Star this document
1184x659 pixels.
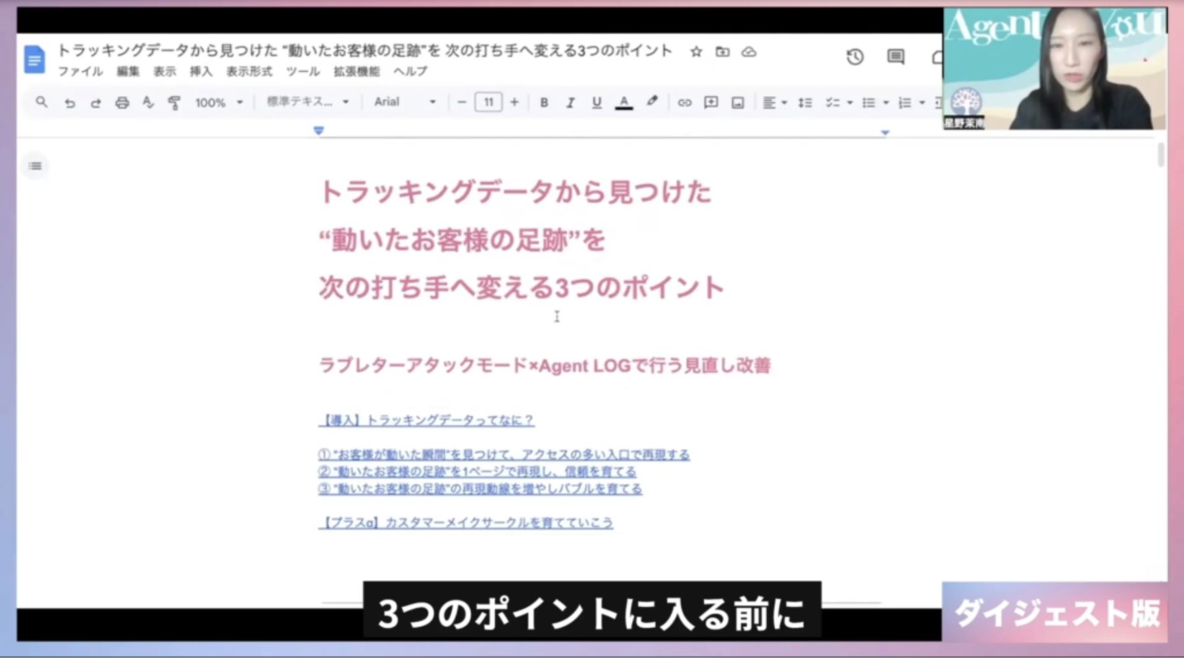(696, 52)
